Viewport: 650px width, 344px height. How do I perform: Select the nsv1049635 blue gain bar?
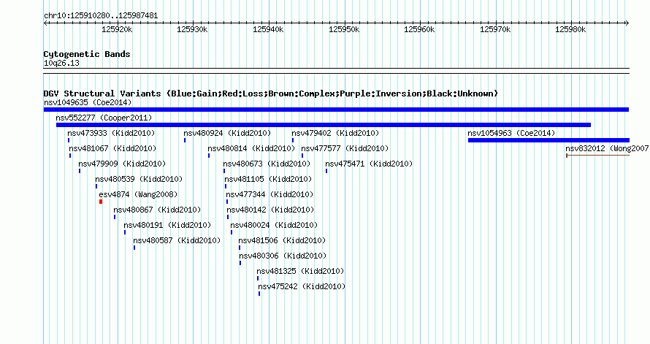coord(336,110)
